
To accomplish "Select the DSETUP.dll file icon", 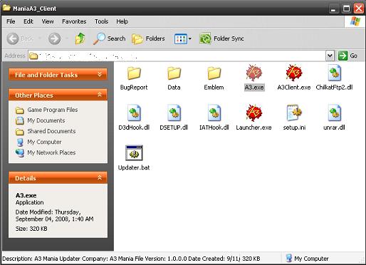I will click(174, 113).
